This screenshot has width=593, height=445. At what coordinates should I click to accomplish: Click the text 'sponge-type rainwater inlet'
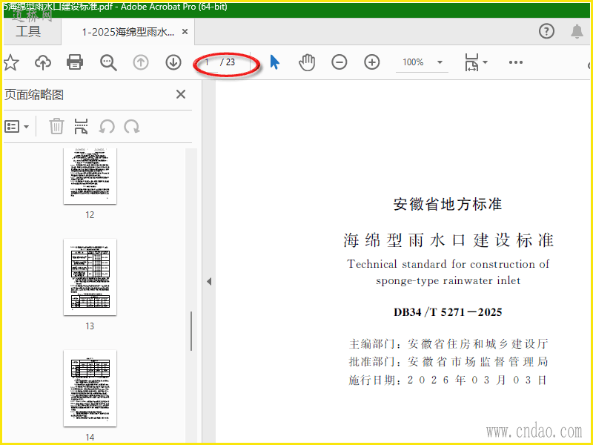coord(448,281)
